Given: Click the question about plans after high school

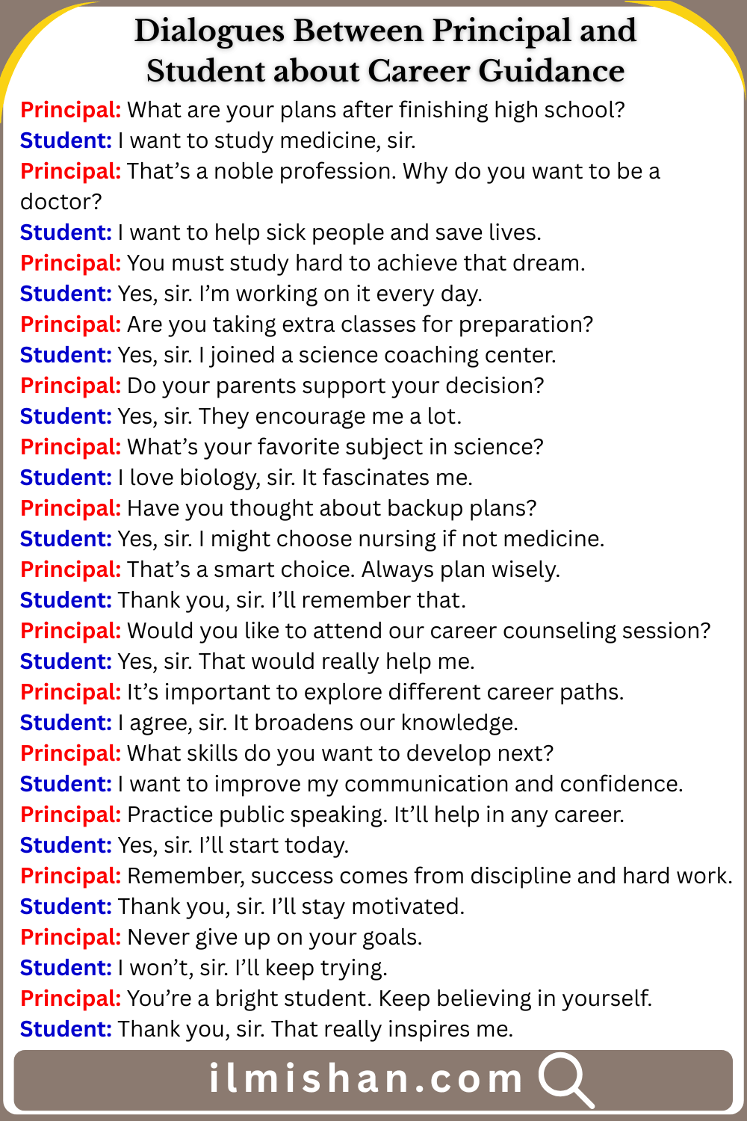Looking at the screenshot, I should [x=376, y=110].
